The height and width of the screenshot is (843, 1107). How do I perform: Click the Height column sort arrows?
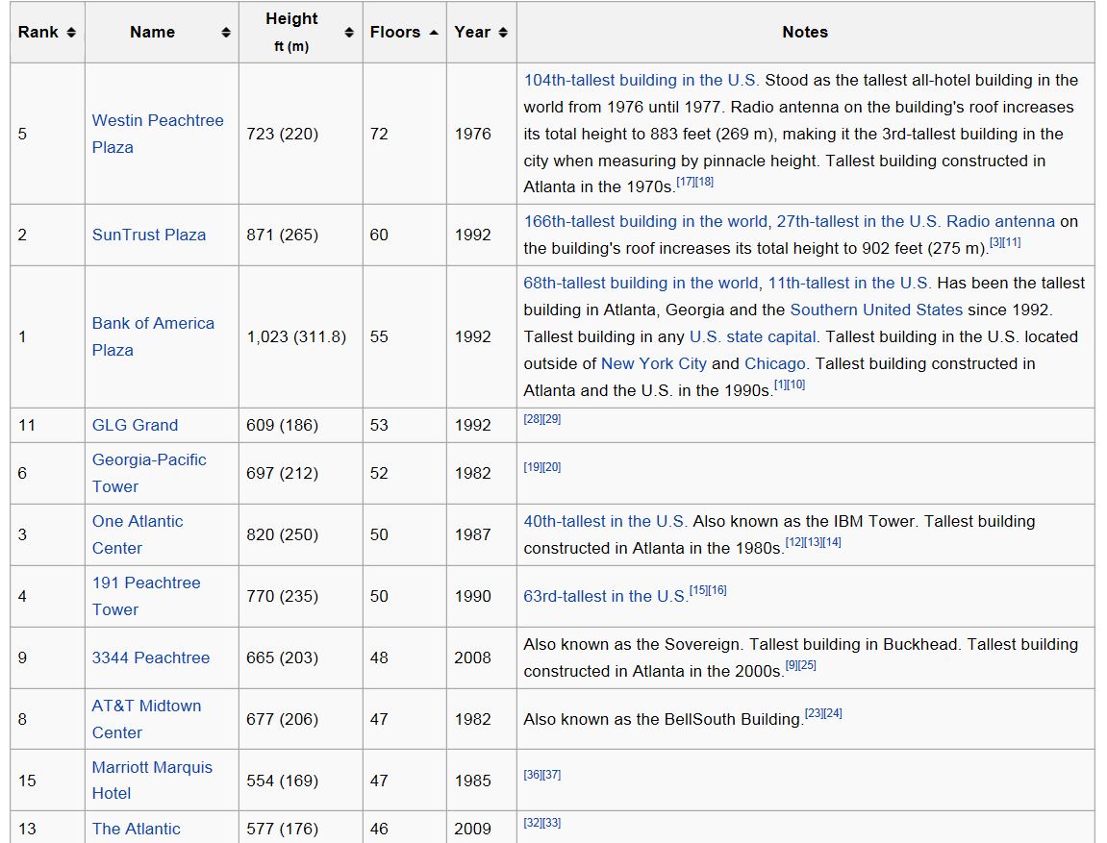[x=349, y=33]
